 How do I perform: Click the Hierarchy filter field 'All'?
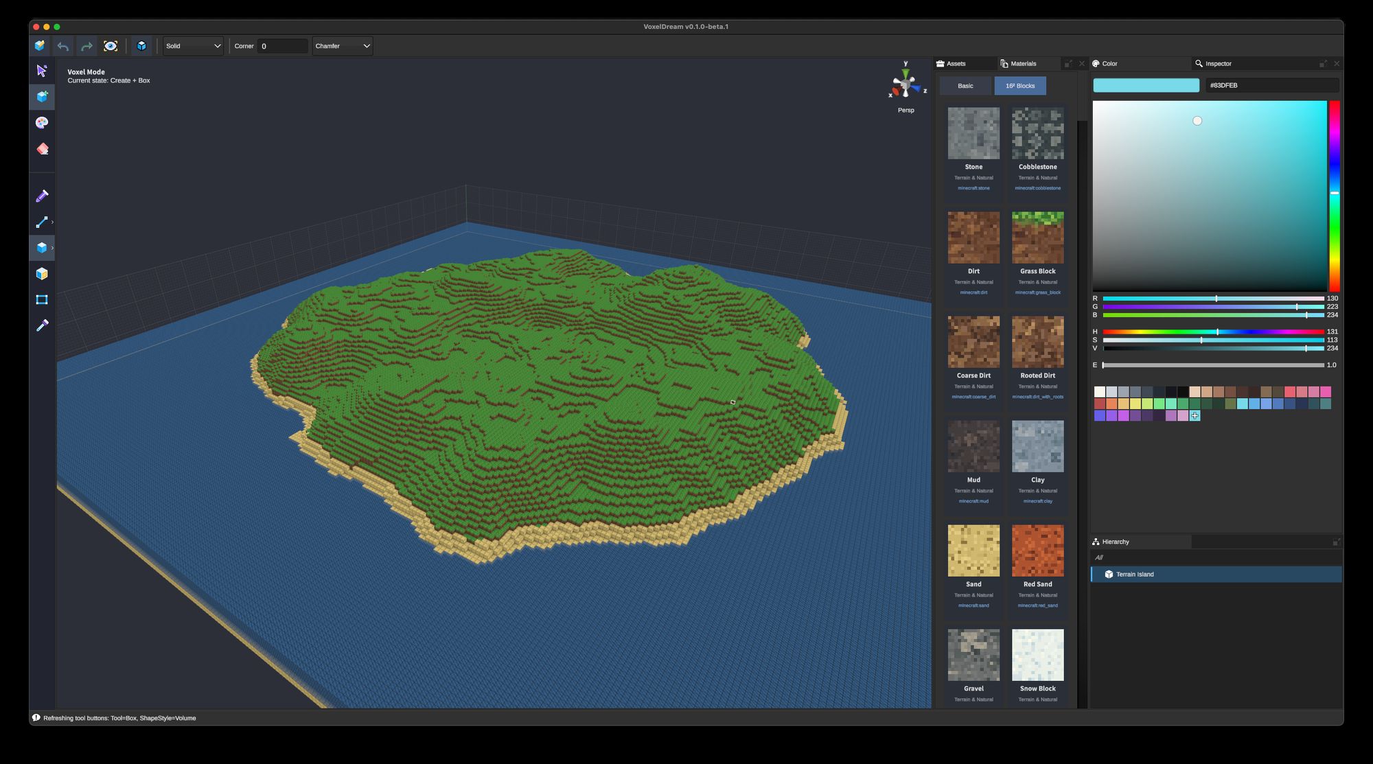1216,558
